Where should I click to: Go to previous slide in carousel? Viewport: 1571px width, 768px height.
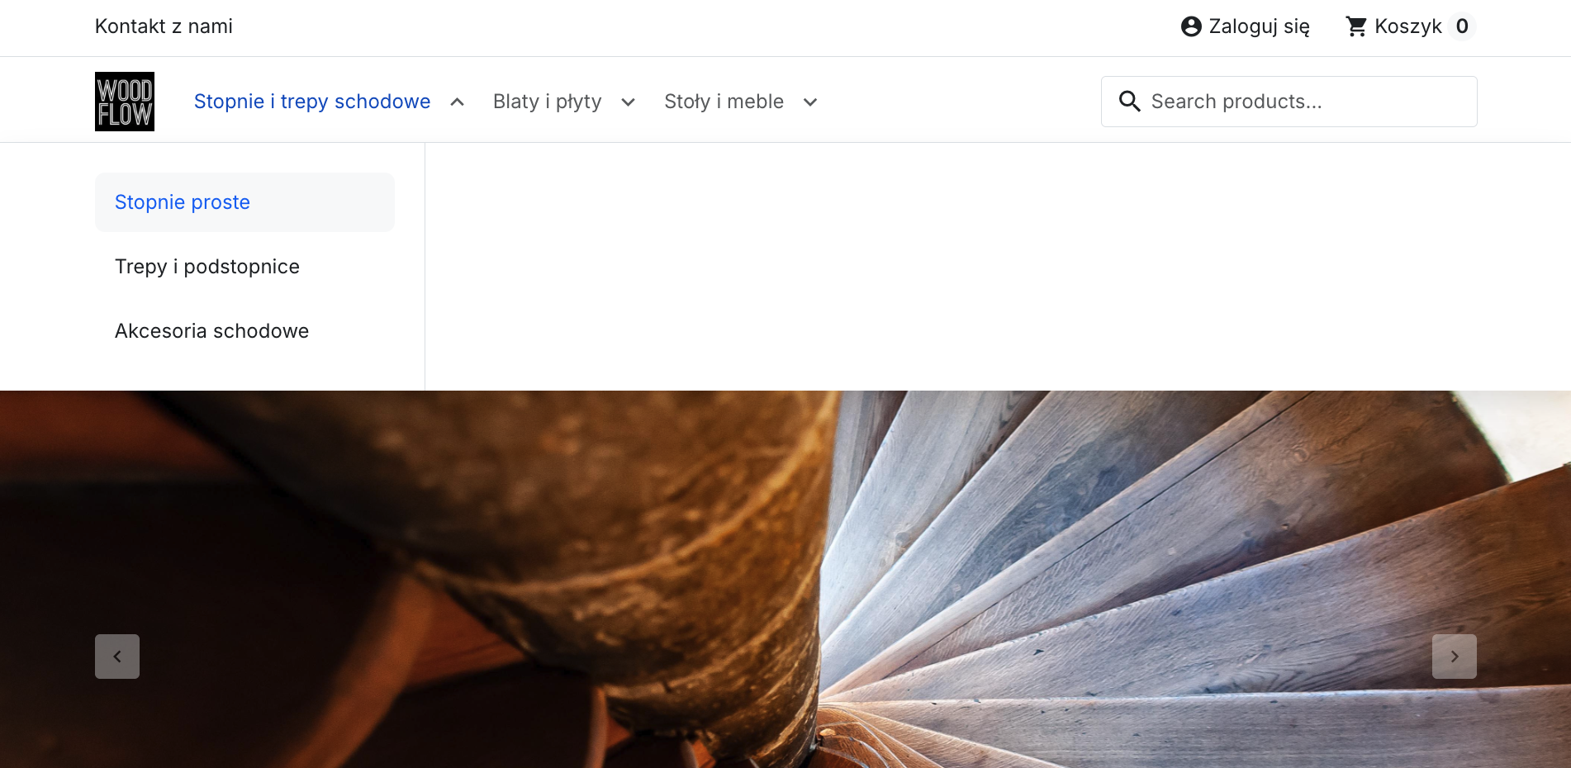[117, 657]
